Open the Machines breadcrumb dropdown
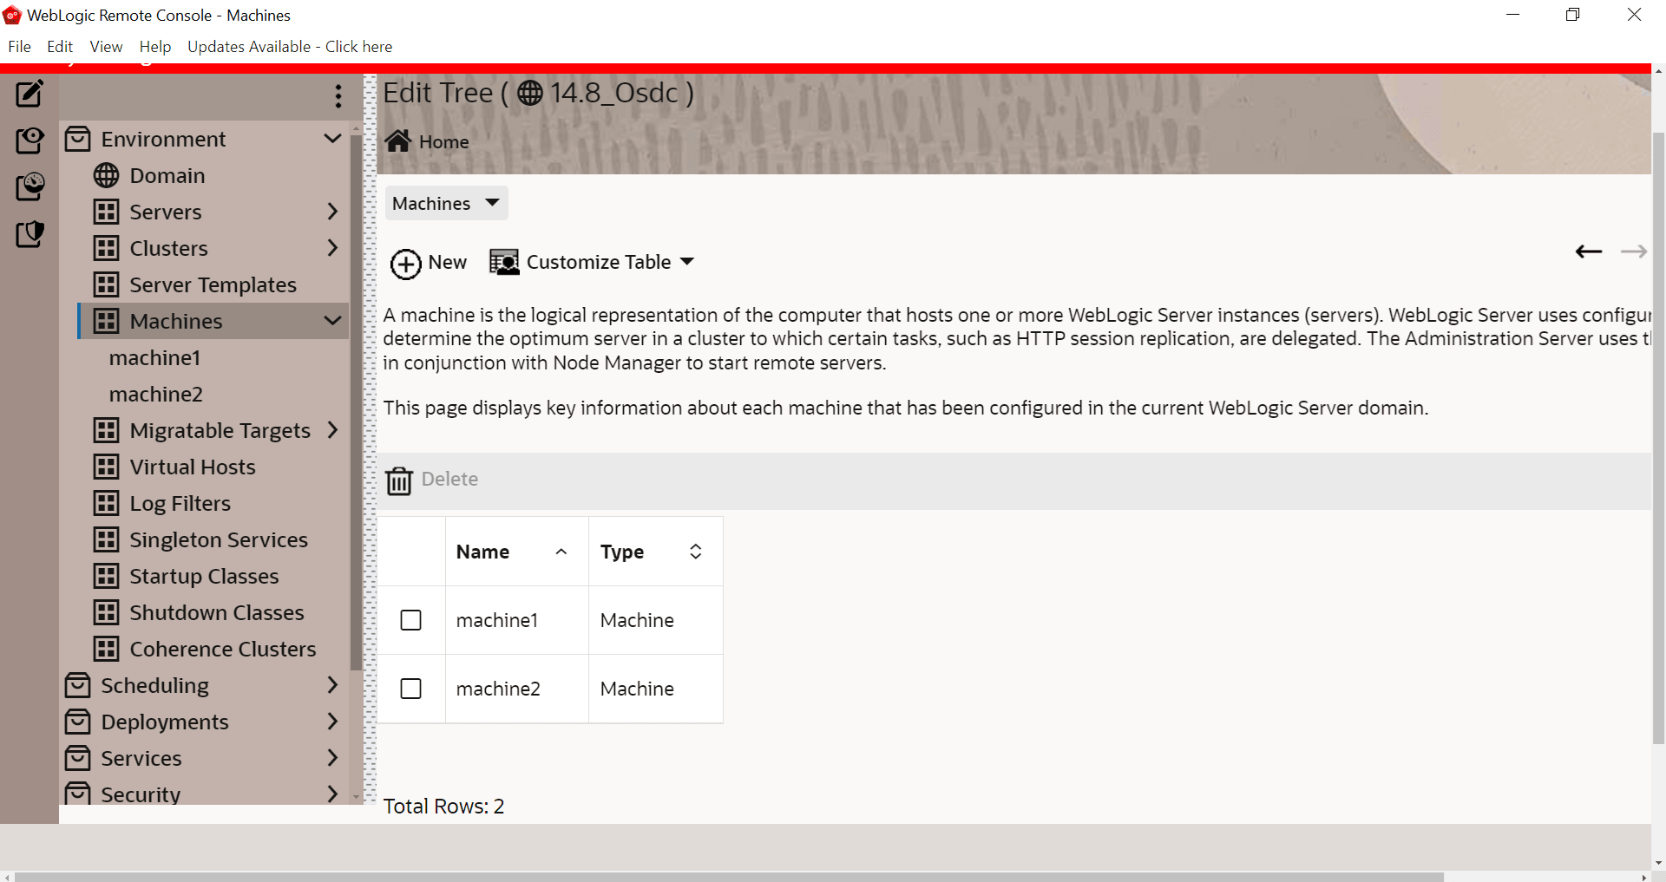The image size is (1666, 882). [446, 203]
